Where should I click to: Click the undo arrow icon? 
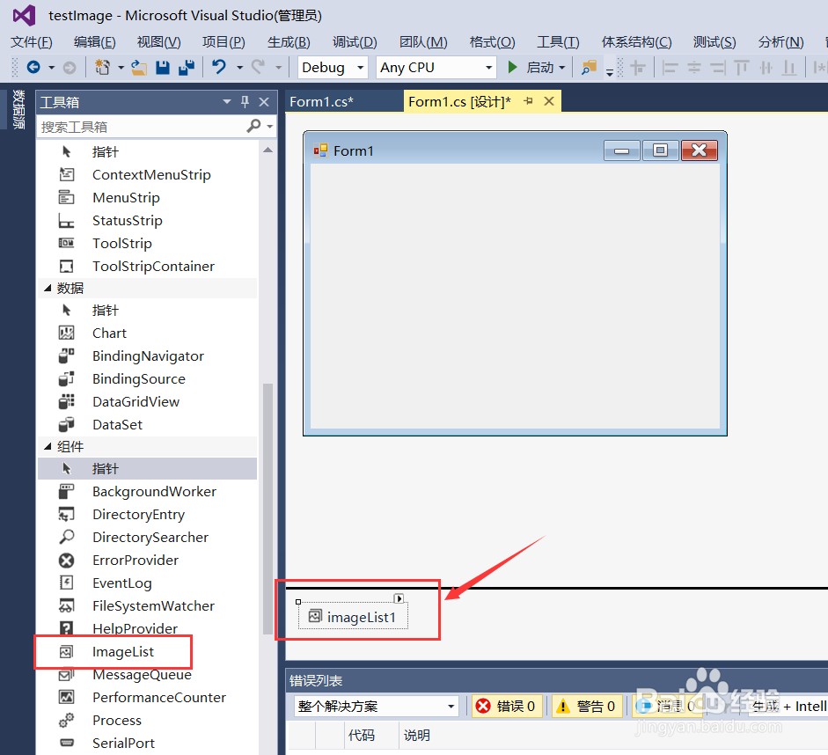pyautogui.click(x=219, y=67)
